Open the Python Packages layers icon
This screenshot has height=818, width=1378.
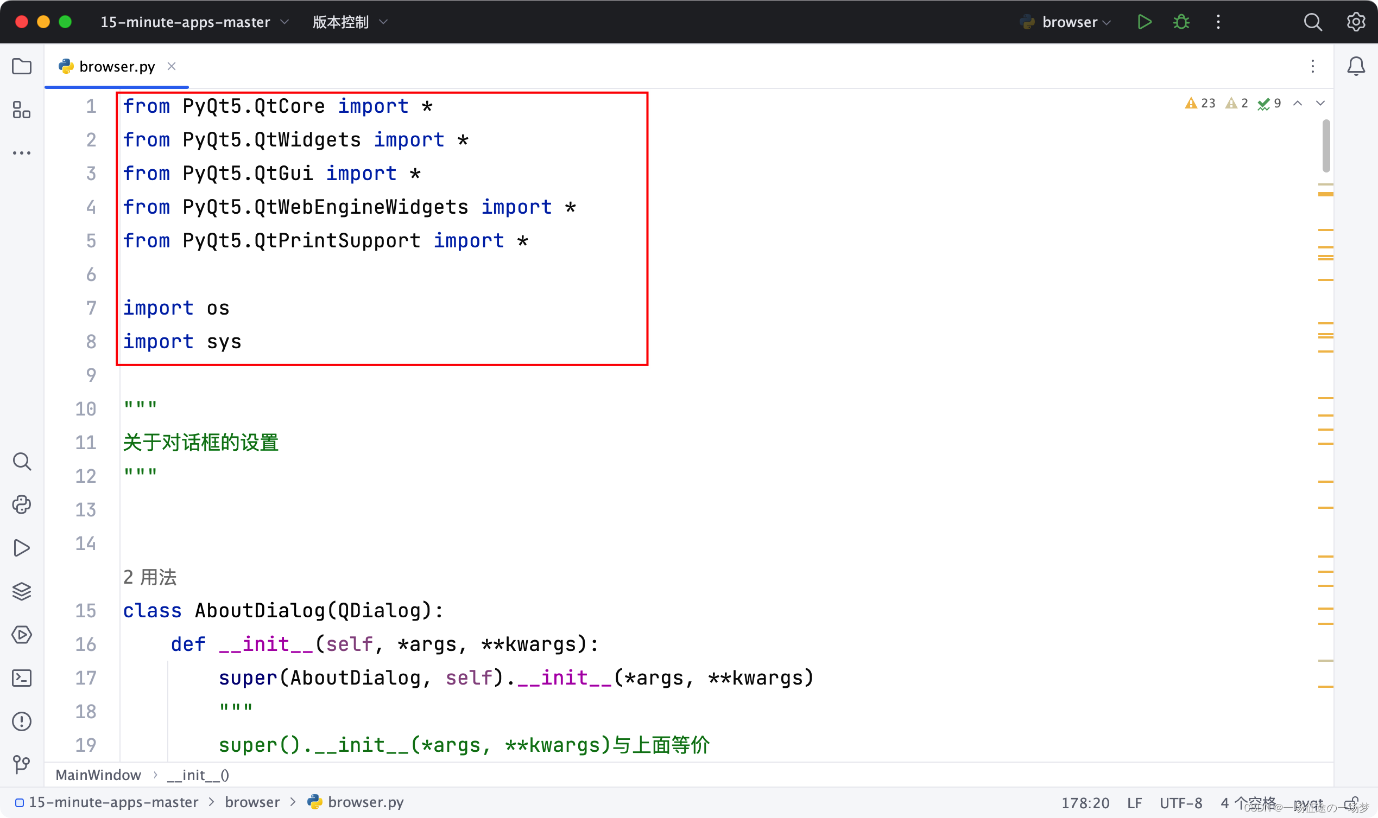point(22,591)
